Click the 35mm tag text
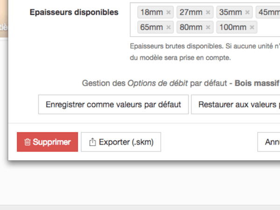 (230, 13)
